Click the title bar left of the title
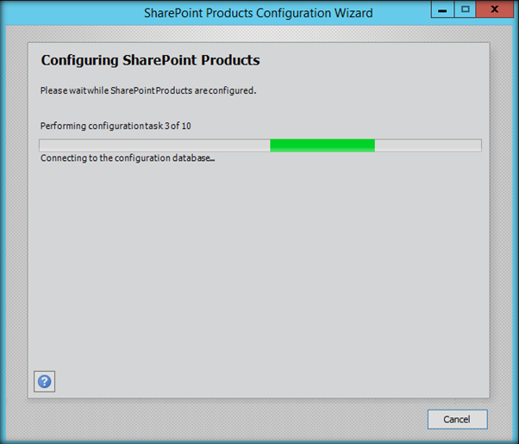The height and width of the screenshot is (444, 519). pos(72,13)
